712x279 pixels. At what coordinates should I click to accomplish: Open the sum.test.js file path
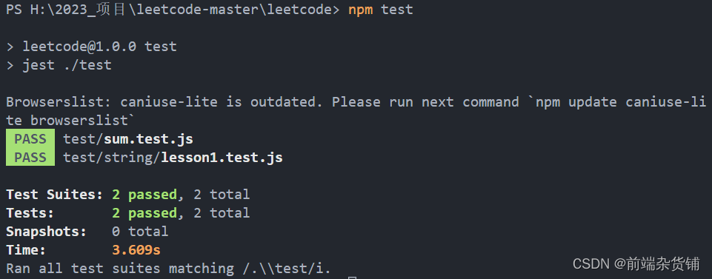[128, 139]
